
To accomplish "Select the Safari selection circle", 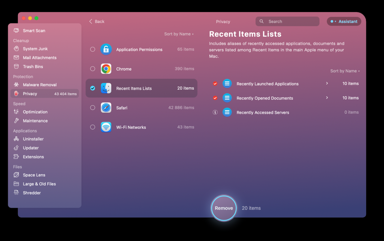I will tap(93, 108).
